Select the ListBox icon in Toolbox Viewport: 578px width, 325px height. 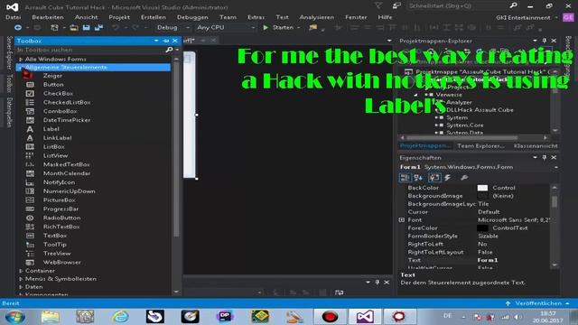[30, 146]
